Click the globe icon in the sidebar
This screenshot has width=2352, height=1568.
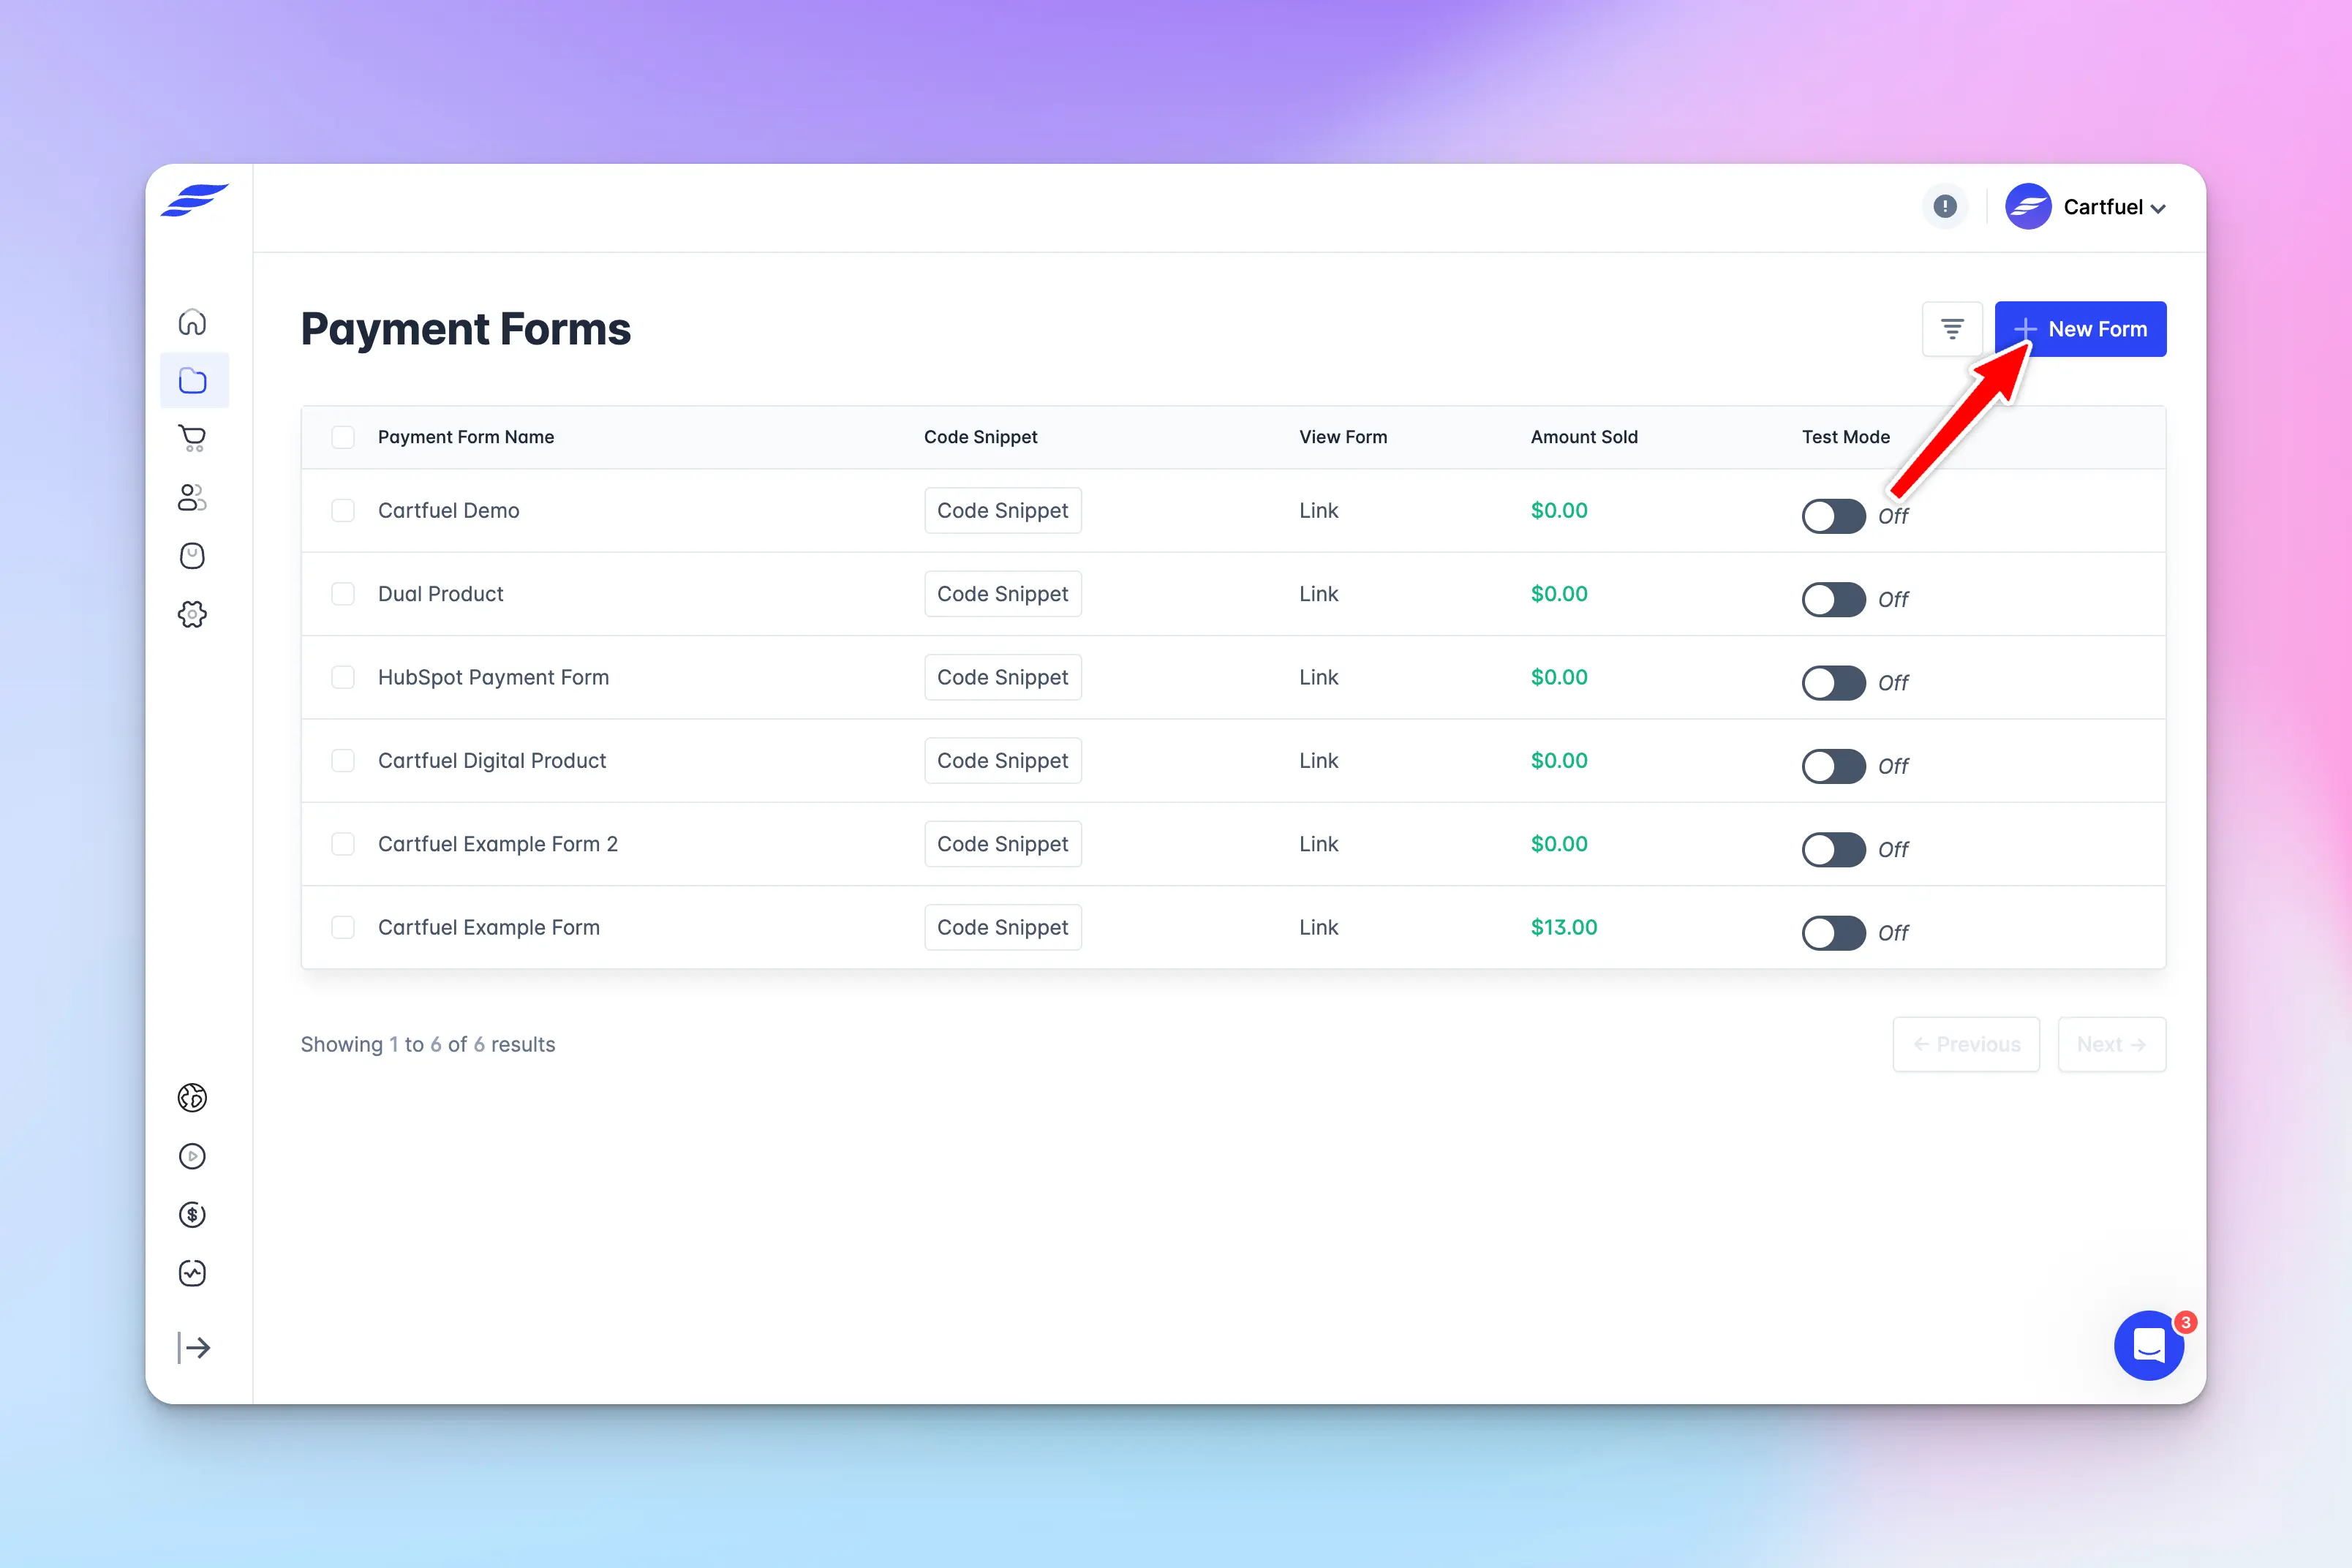(192, 1098)
